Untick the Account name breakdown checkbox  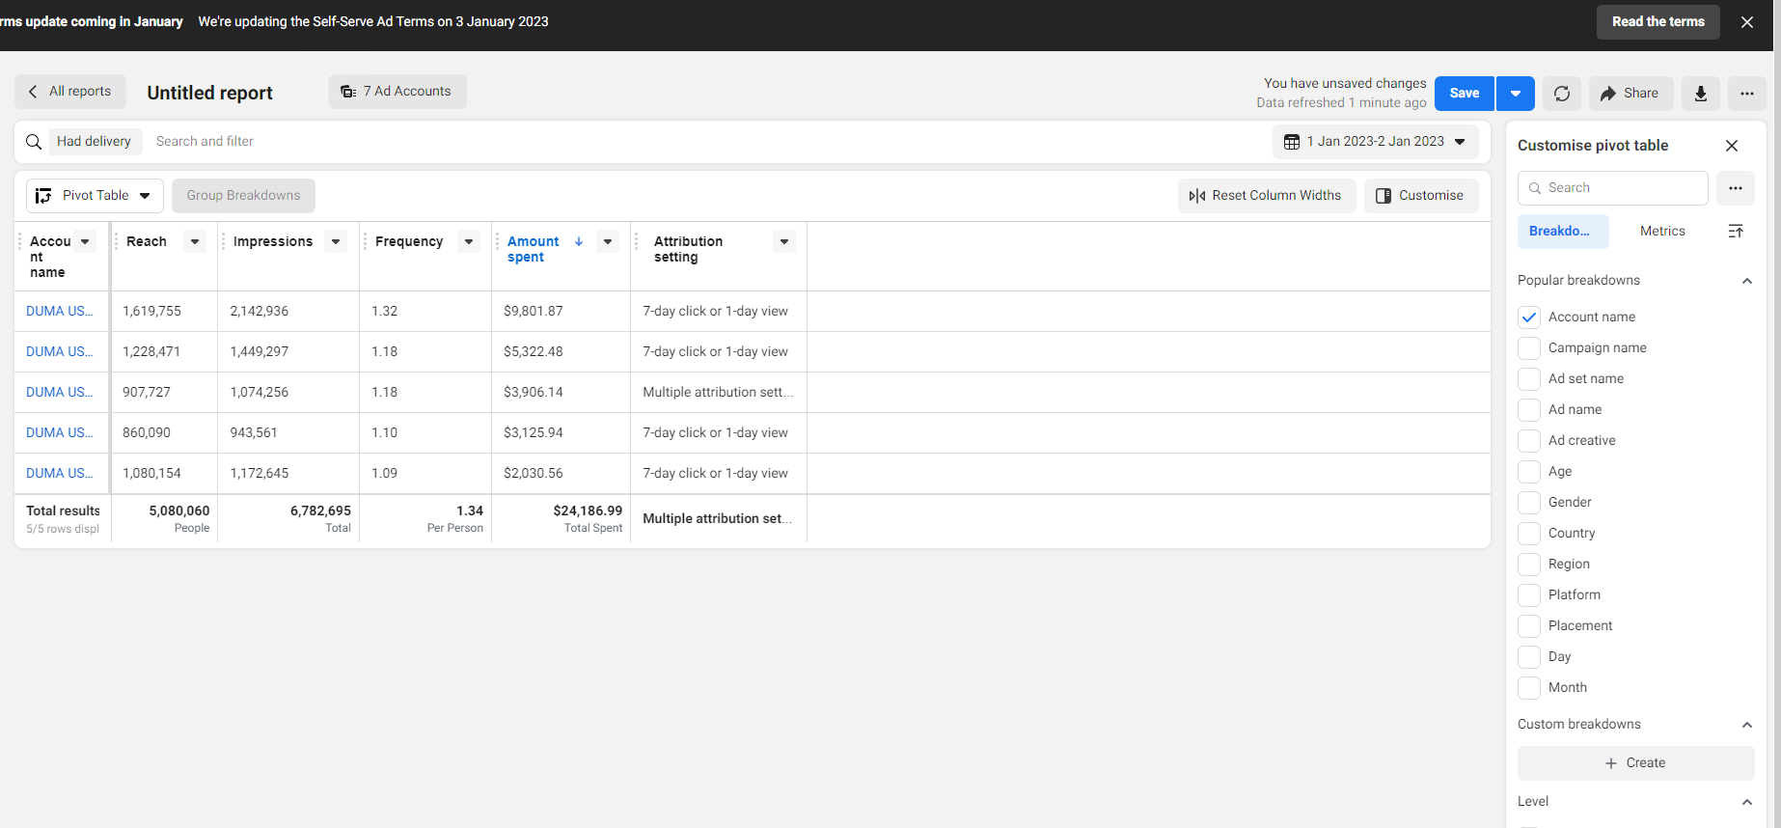coord(1529,317)
